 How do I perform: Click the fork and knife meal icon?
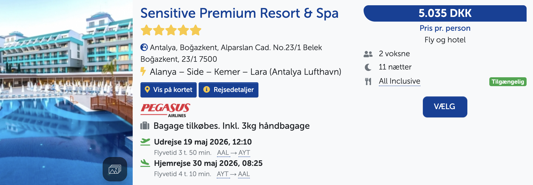pyautogui.click(x=368, y=81)
